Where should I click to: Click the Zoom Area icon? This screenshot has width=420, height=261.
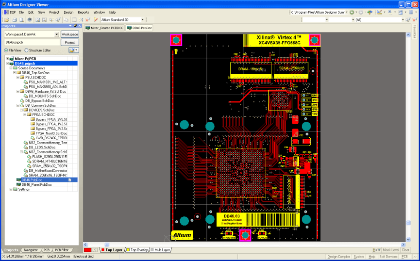(x=45, y=20)
